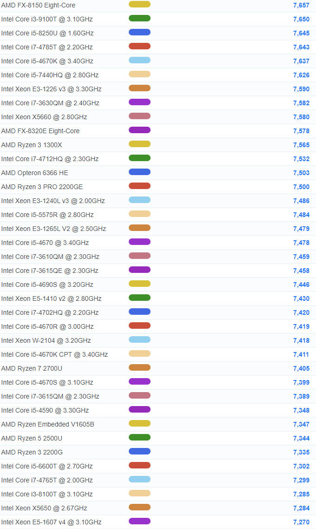Viewport: 316px width, 529px height.
Task: Click the green bar for Core i3-9100T
Action: tap(140, 18)
